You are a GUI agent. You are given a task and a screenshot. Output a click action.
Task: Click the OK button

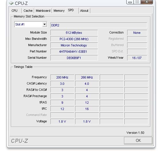click(x=138, y=140)
